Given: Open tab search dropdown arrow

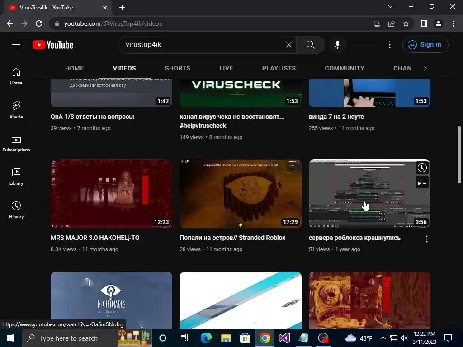Looking at the screenshot, I should [390, 6].
